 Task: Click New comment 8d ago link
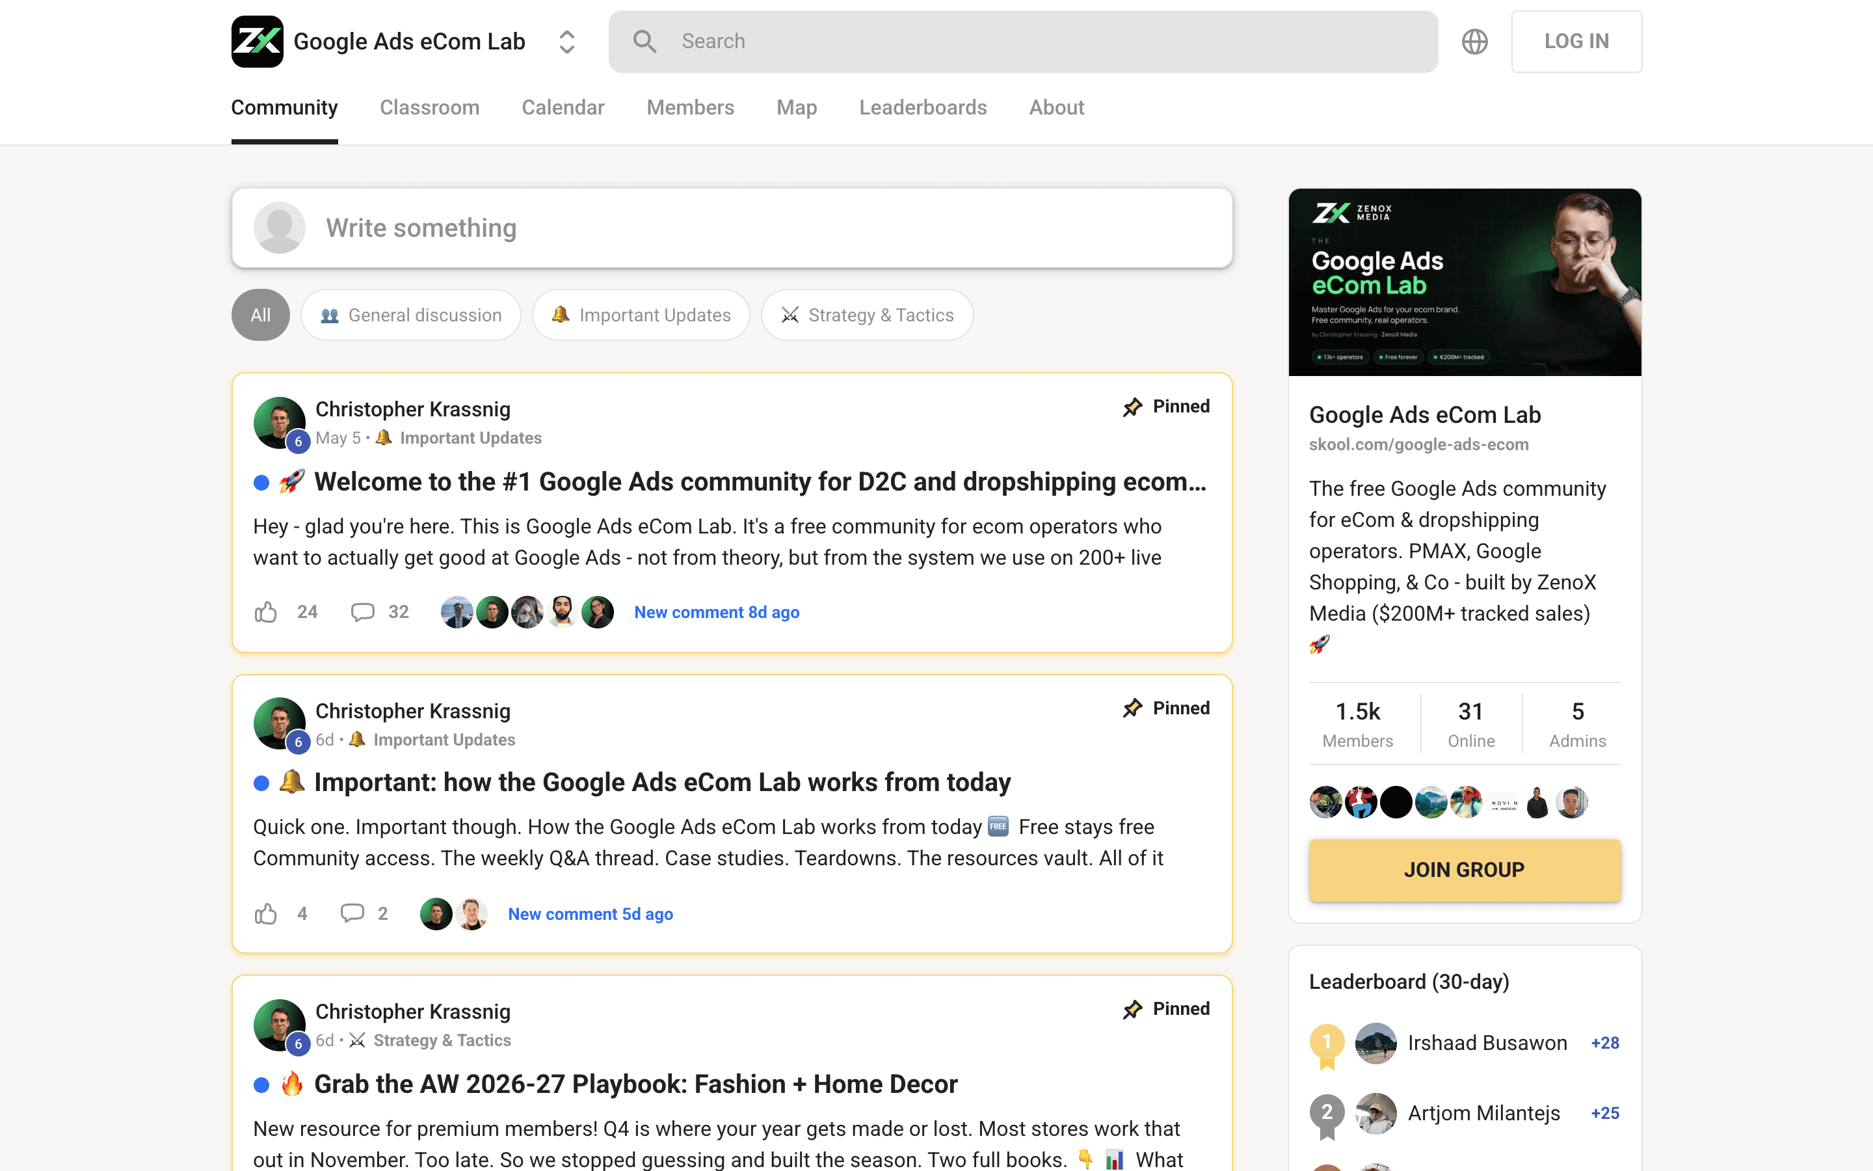click(717, 613)
